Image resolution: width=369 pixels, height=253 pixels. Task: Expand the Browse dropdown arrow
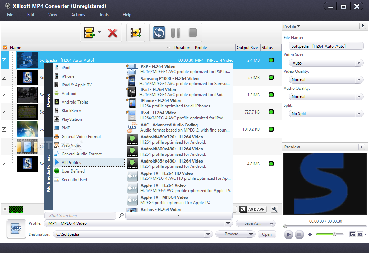tap(251, 234)
